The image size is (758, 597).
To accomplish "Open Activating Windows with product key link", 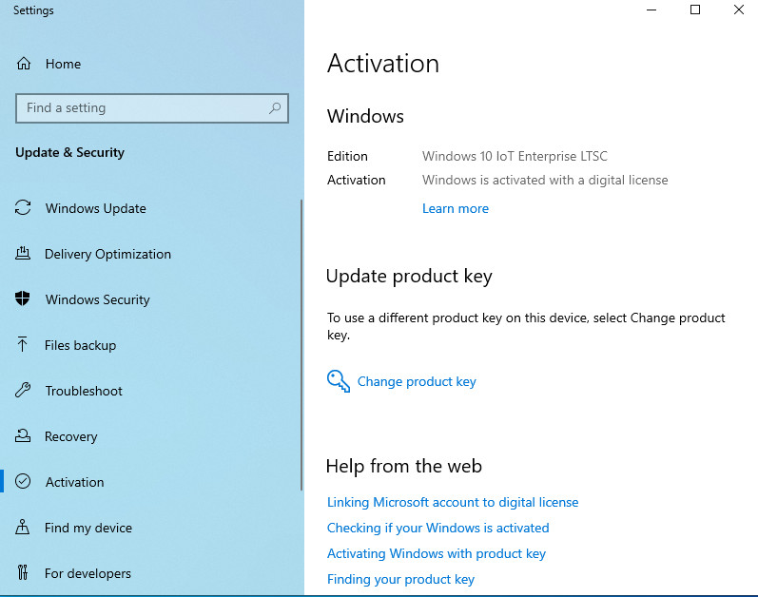I will [437, 553].
